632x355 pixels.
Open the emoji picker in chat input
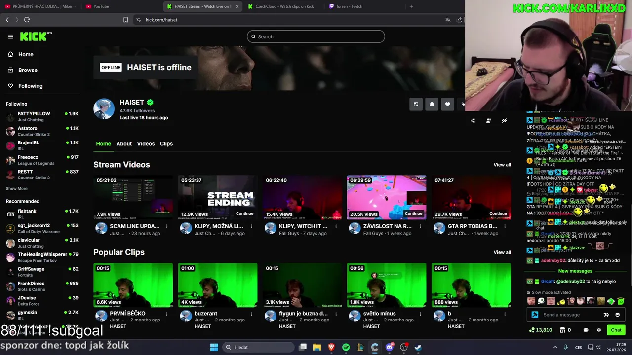617,315
